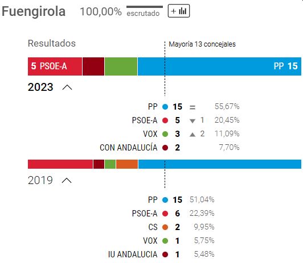The width and height of the screenshot is (303, 263).
Task: Click the add-to-chart button beside escrutado
Action: (x=179, y=11)
